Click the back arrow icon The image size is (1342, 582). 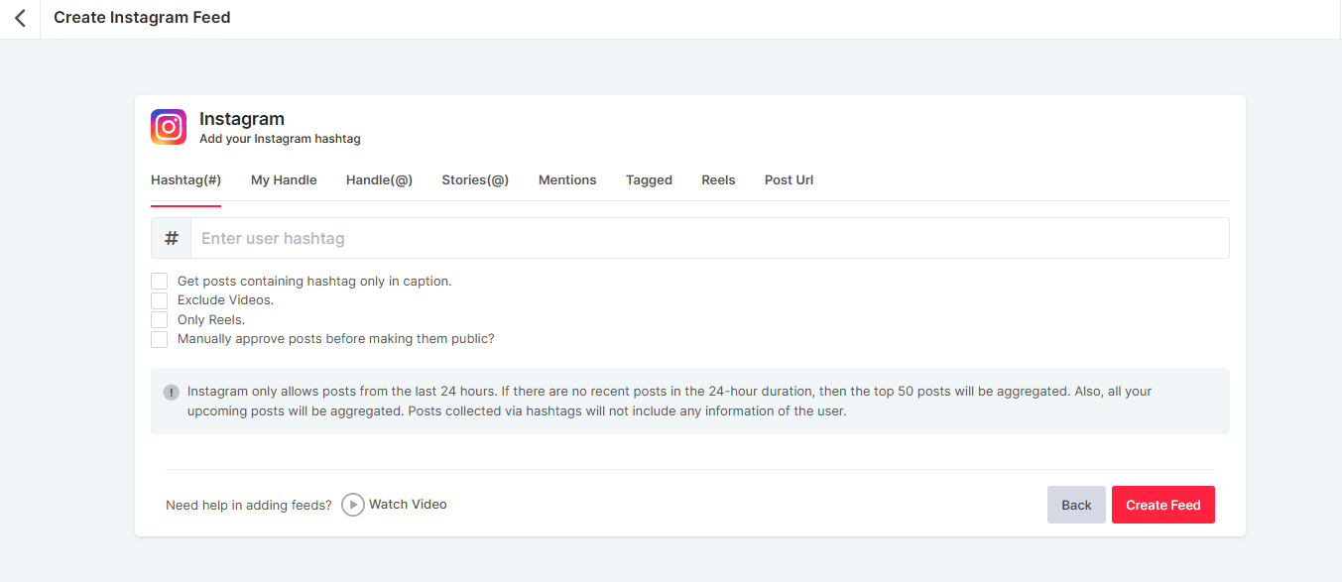tap(20, 18)
